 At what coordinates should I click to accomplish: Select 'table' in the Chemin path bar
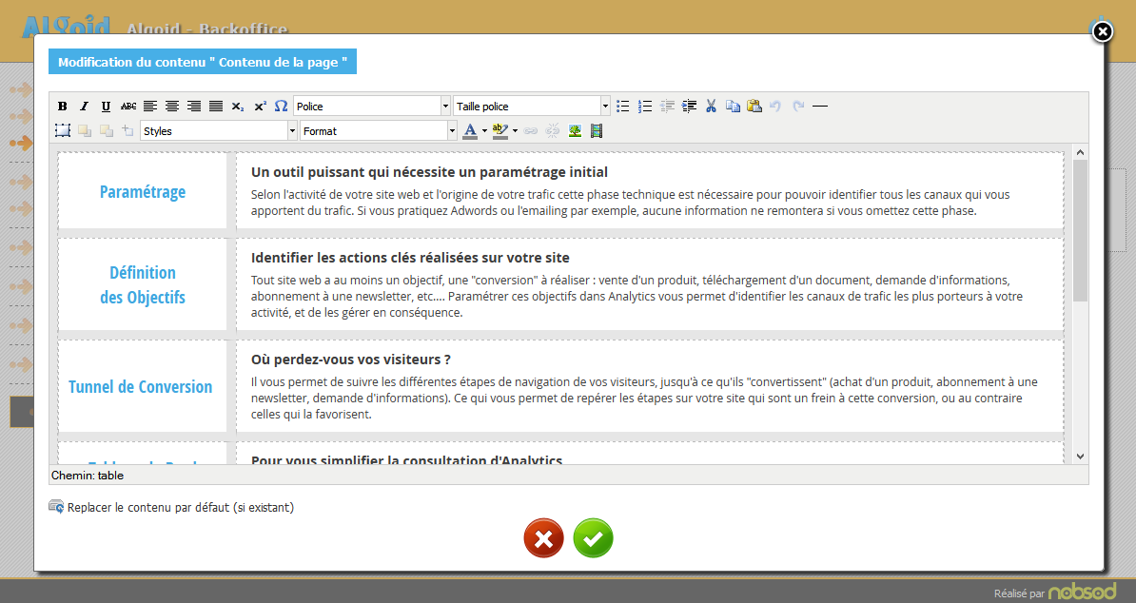(x=111, y=476)
